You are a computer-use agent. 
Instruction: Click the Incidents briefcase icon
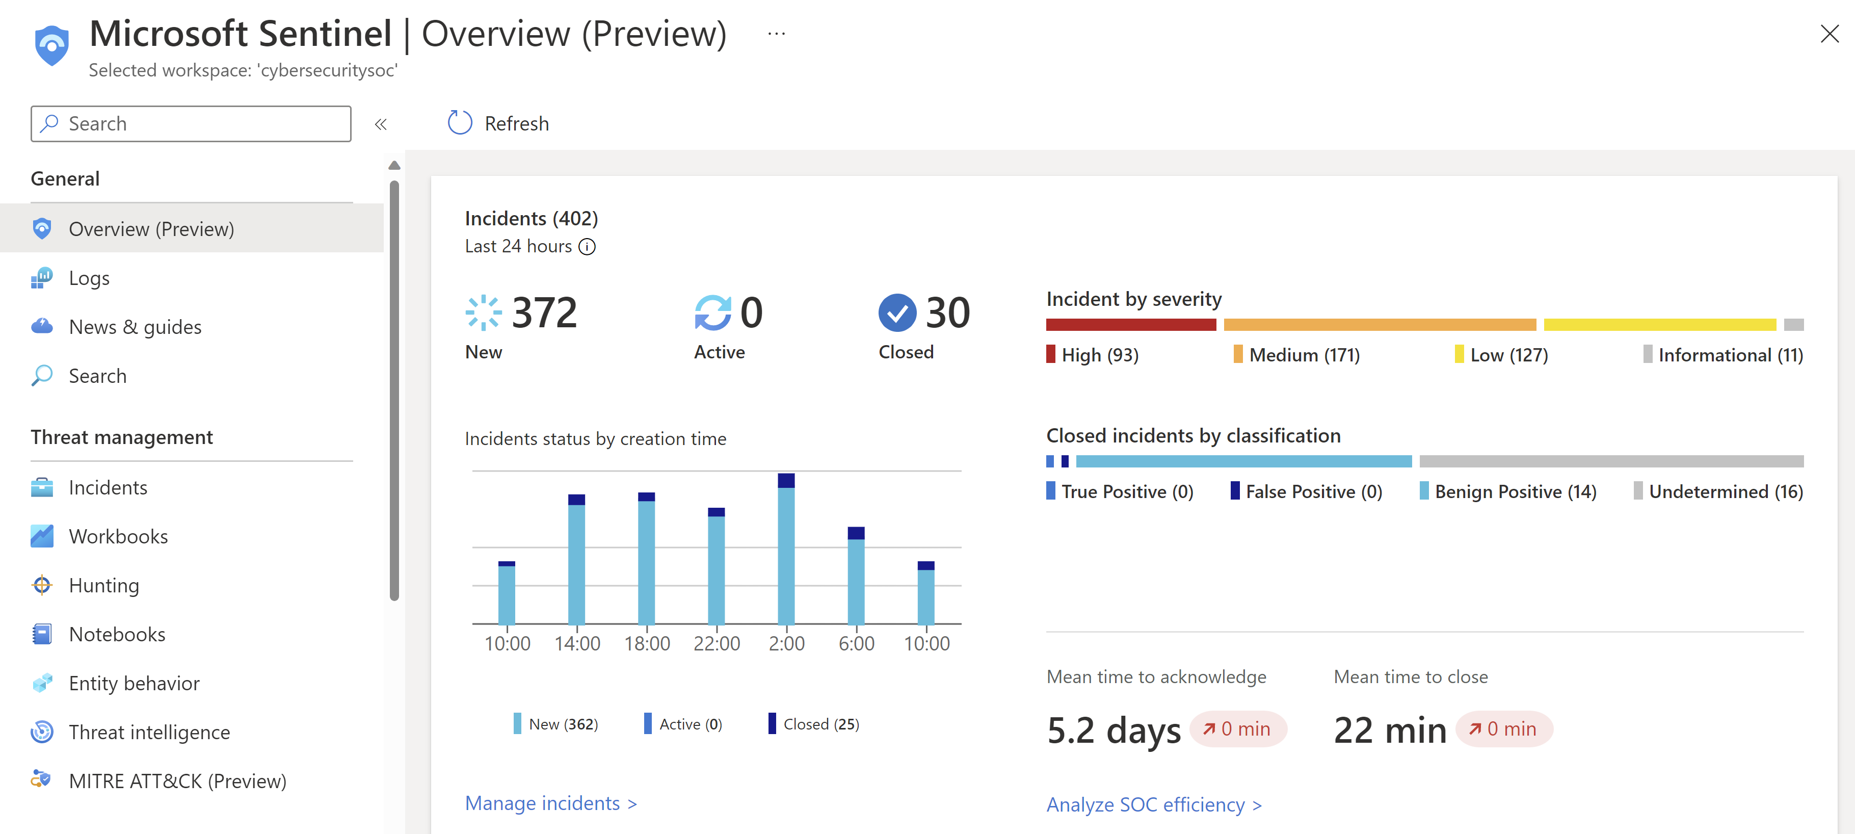click(x=42, y=487)
